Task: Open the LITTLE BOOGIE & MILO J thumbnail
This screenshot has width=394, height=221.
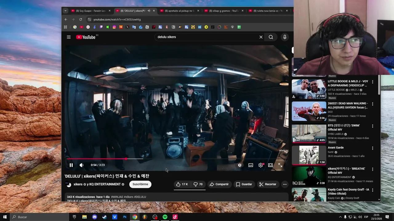Action: click(309, 89)
